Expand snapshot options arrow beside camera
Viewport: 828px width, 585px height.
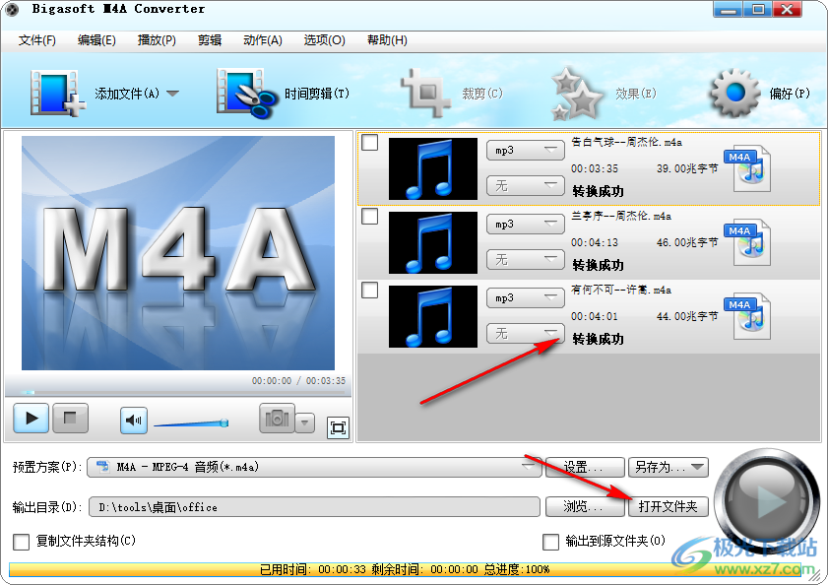pyautogui.click(x=304, y=422)
